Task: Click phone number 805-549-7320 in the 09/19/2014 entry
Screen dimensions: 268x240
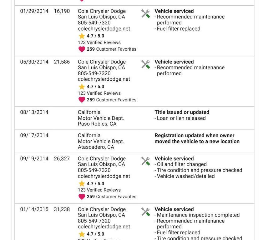Action: (x=94, y=170)
